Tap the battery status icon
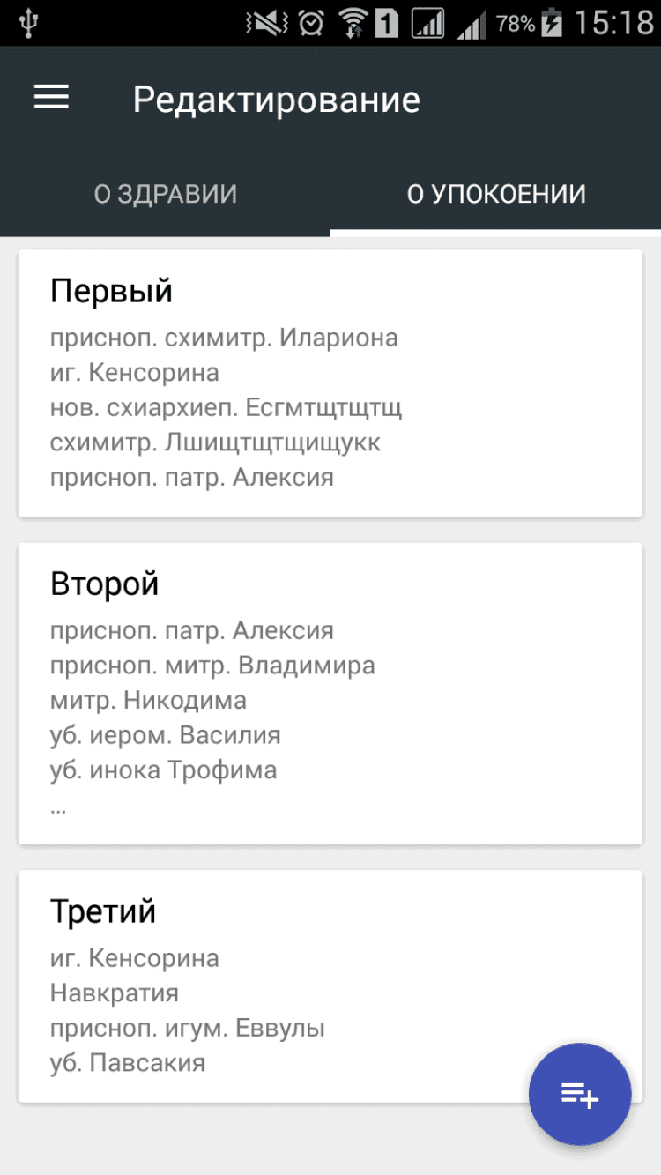Screen dimensions: 661x1175 (552, 24)
